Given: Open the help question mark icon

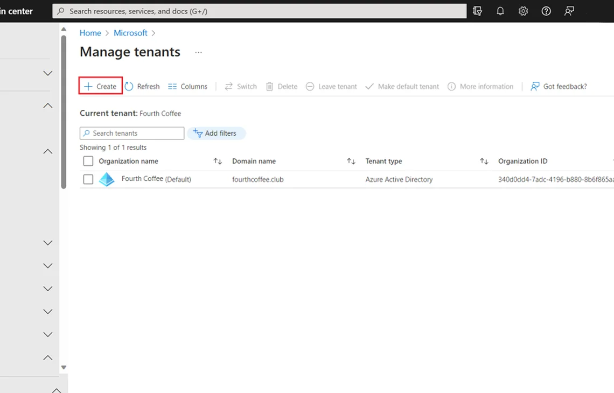Looking at the screenshot, I should tap(546, 11).
